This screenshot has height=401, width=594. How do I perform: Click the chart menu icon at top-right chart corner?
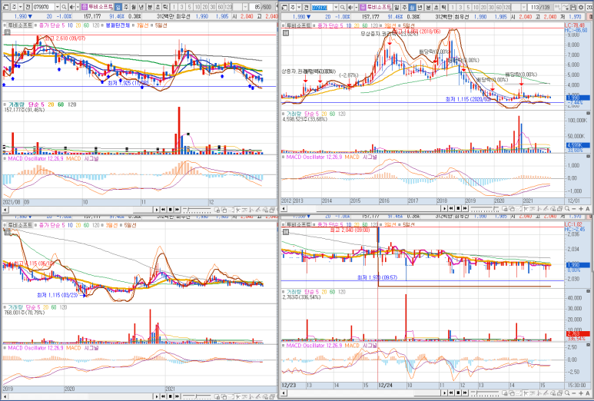(x=286, y=33)
